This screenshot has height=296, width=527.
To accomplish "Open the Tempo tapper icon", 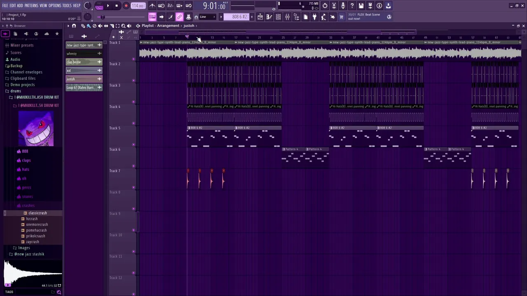I will tap(324, 17).
